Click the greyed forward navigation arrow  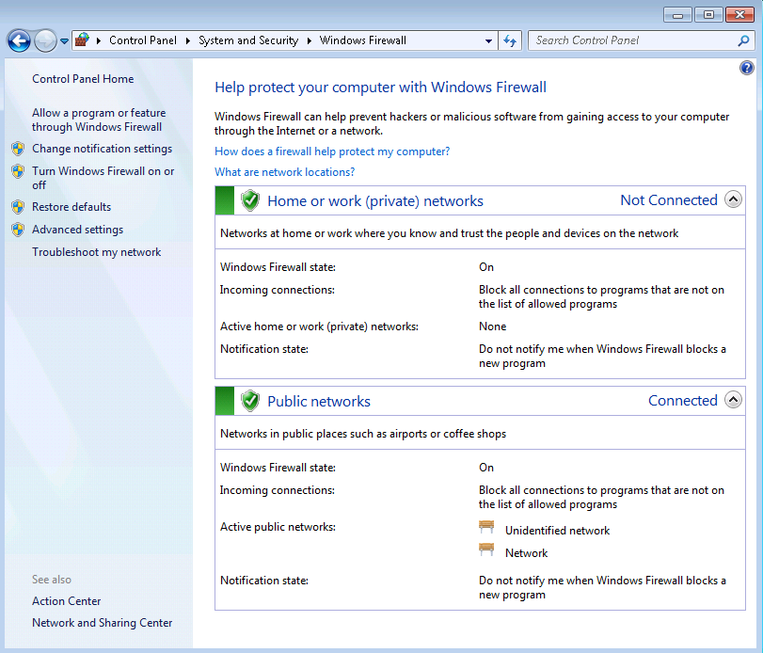pyautogui.click(x=45, y=40)
